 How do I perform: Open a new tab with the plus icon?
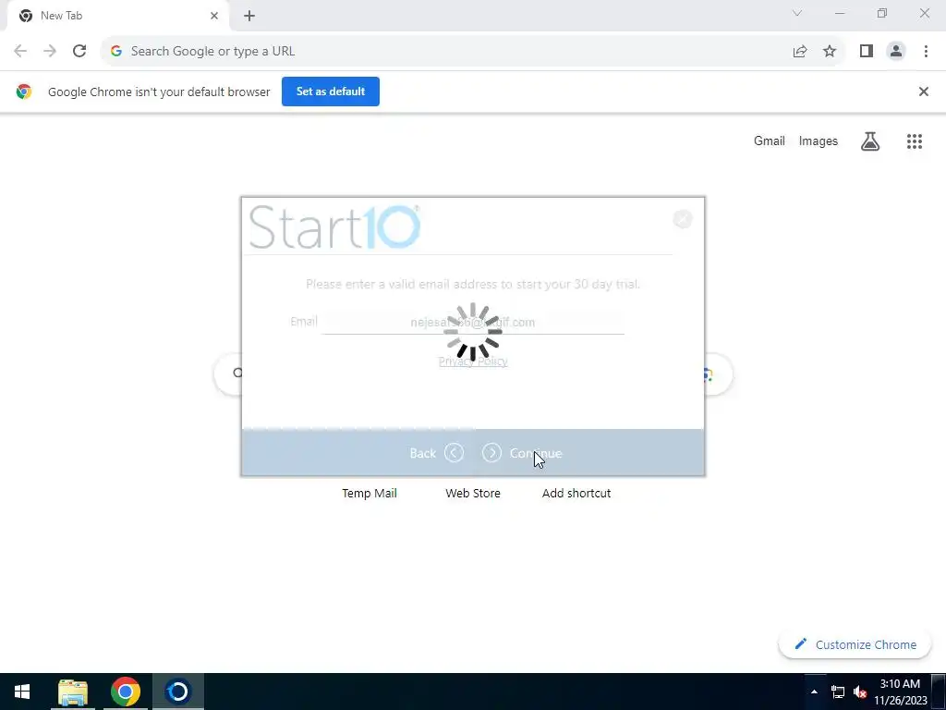(249, 16)
